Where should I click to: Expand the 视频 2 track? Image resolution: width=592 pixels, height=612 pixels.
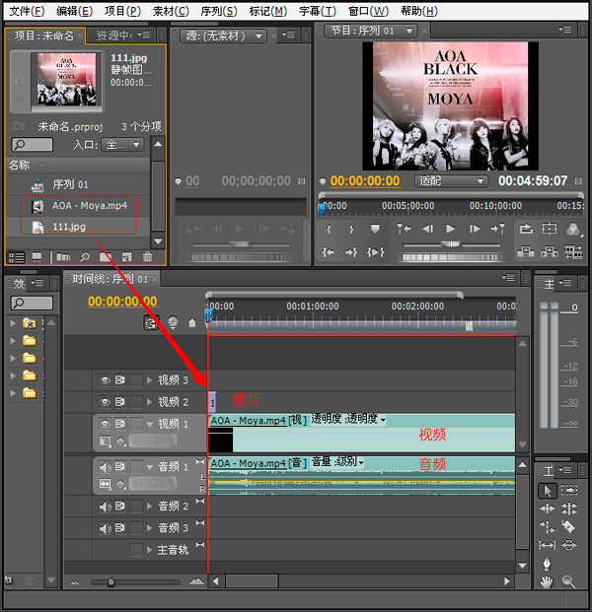point(149,402)
